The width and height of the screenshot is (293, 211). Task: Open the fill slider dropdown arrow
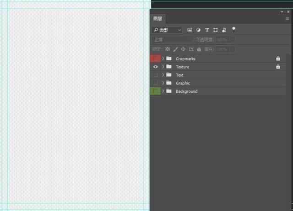pyautogui.click(x=232, y=49)
